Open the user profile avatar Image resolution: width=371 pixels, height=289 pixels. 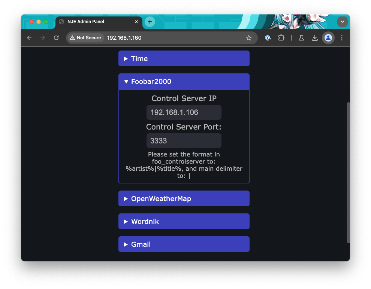pos(328,38)
